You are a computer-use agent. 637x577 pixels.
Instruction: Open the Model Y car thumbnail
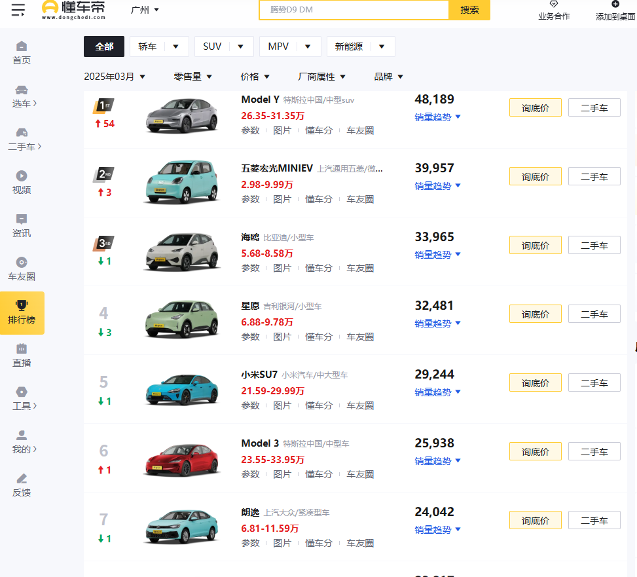point(181,115)
